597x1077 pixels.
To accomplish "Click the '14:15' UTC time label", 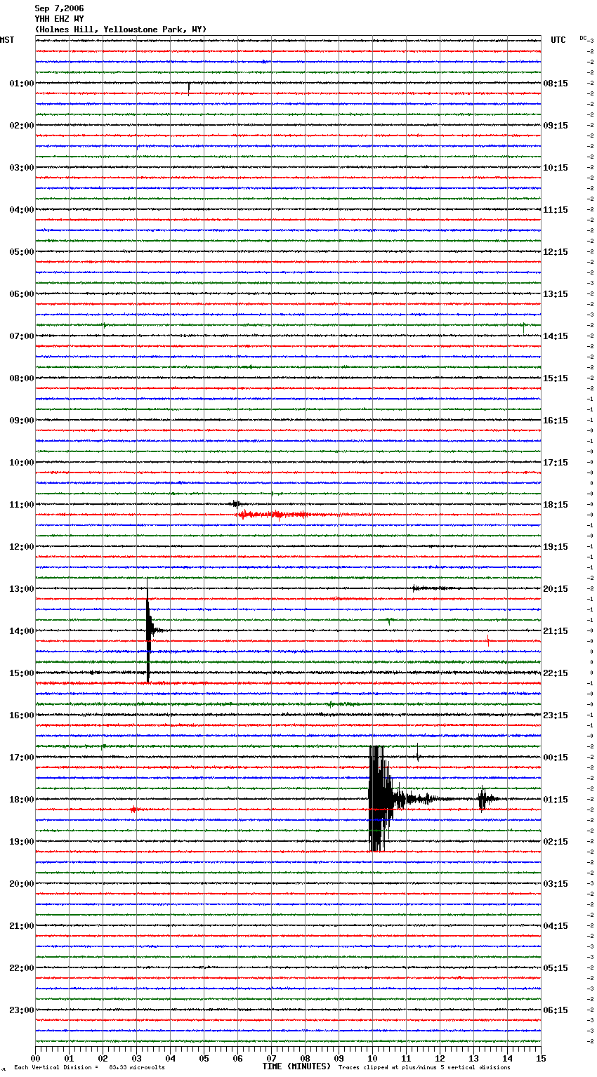I will point(556,336).
